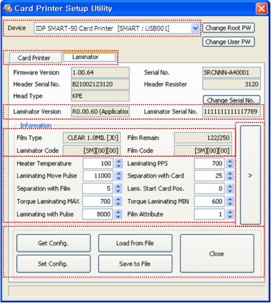Increase Heater Temperature with up arrow

pos(119,161)
